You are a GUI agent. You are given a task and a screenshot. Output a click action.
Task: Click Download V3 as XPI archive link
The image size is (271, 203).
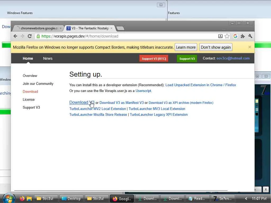tap(181, 103)
